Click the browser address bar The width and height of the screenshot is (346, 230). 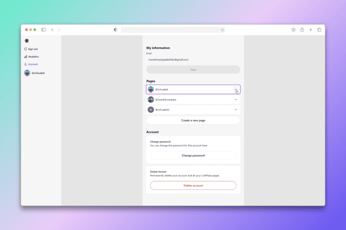coord(173,30)
